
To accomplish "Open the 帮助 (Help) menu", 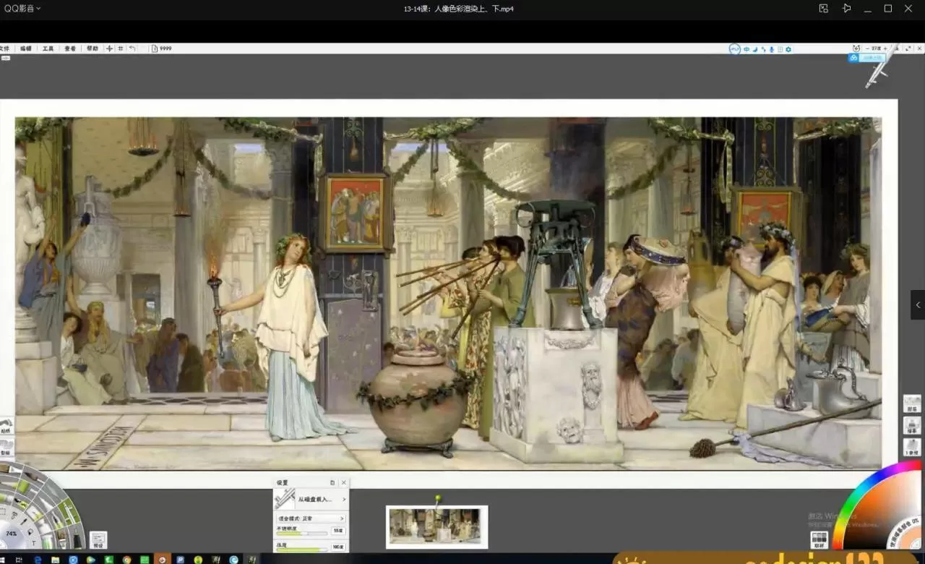I will click(x=92, y=48).
